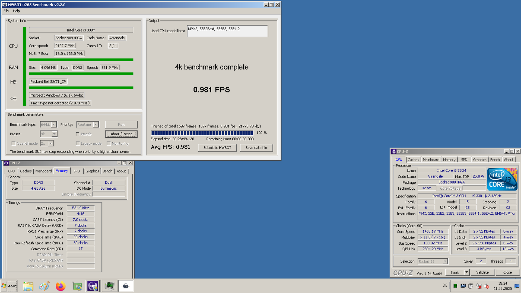Click the DE language indicator
Image resolution: width=521 pixels, height=293 pixels.
445,285
